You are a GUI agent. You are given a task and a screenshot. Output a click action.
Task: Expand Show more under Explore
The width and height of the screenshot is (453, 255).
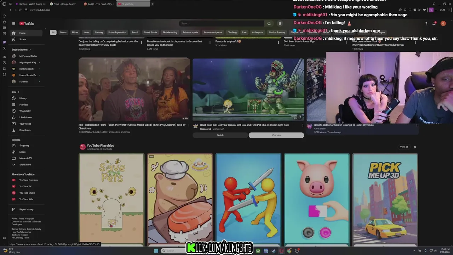click(26, 165)
